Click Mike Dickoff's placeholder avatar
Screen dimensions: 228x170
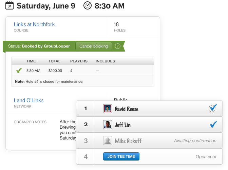[107, 140]
